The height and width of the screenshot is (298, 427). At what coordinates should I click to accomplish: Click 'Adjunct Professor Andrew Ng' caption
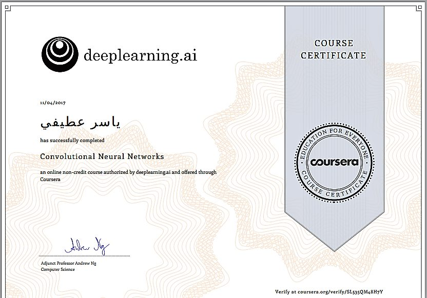coord(69,263)
